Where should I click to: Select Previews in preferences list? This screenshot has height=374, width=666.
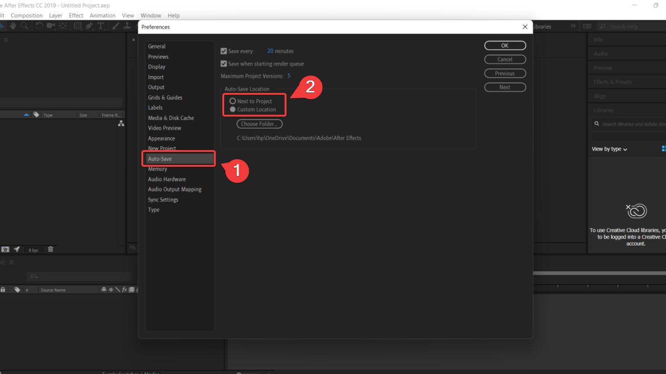(158, 57)
